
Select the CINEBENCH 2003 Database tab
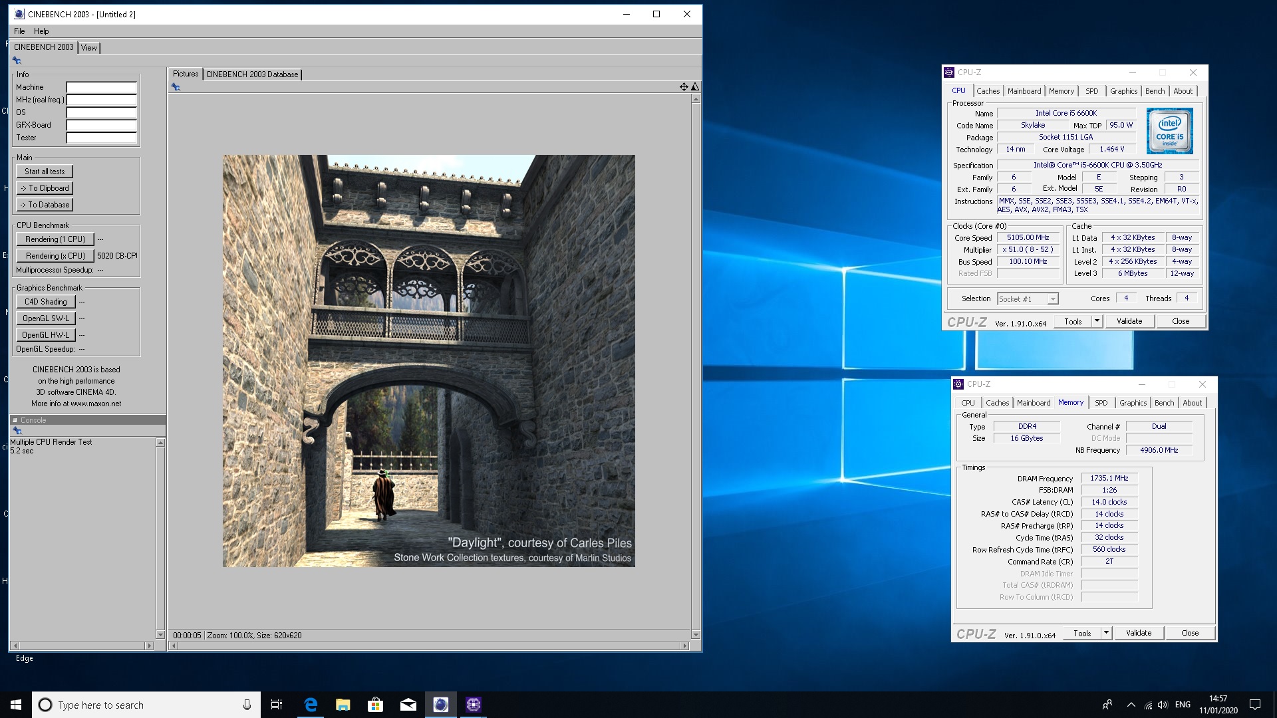[252, 74]
